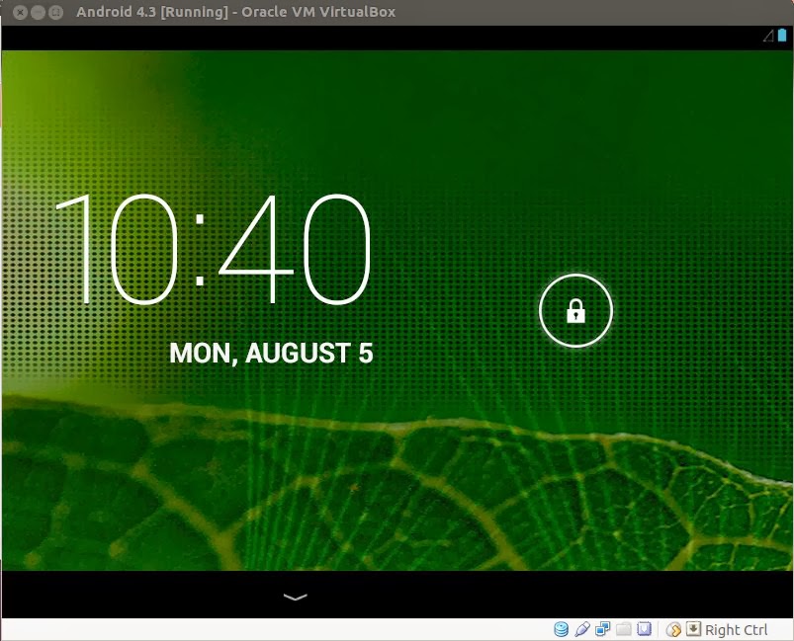Open the shared folders indicator icon
Image resolution: width=794 pixels, height=641 pixels.
623,630
